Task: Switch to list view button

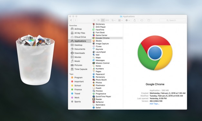Action: [99, 20]
